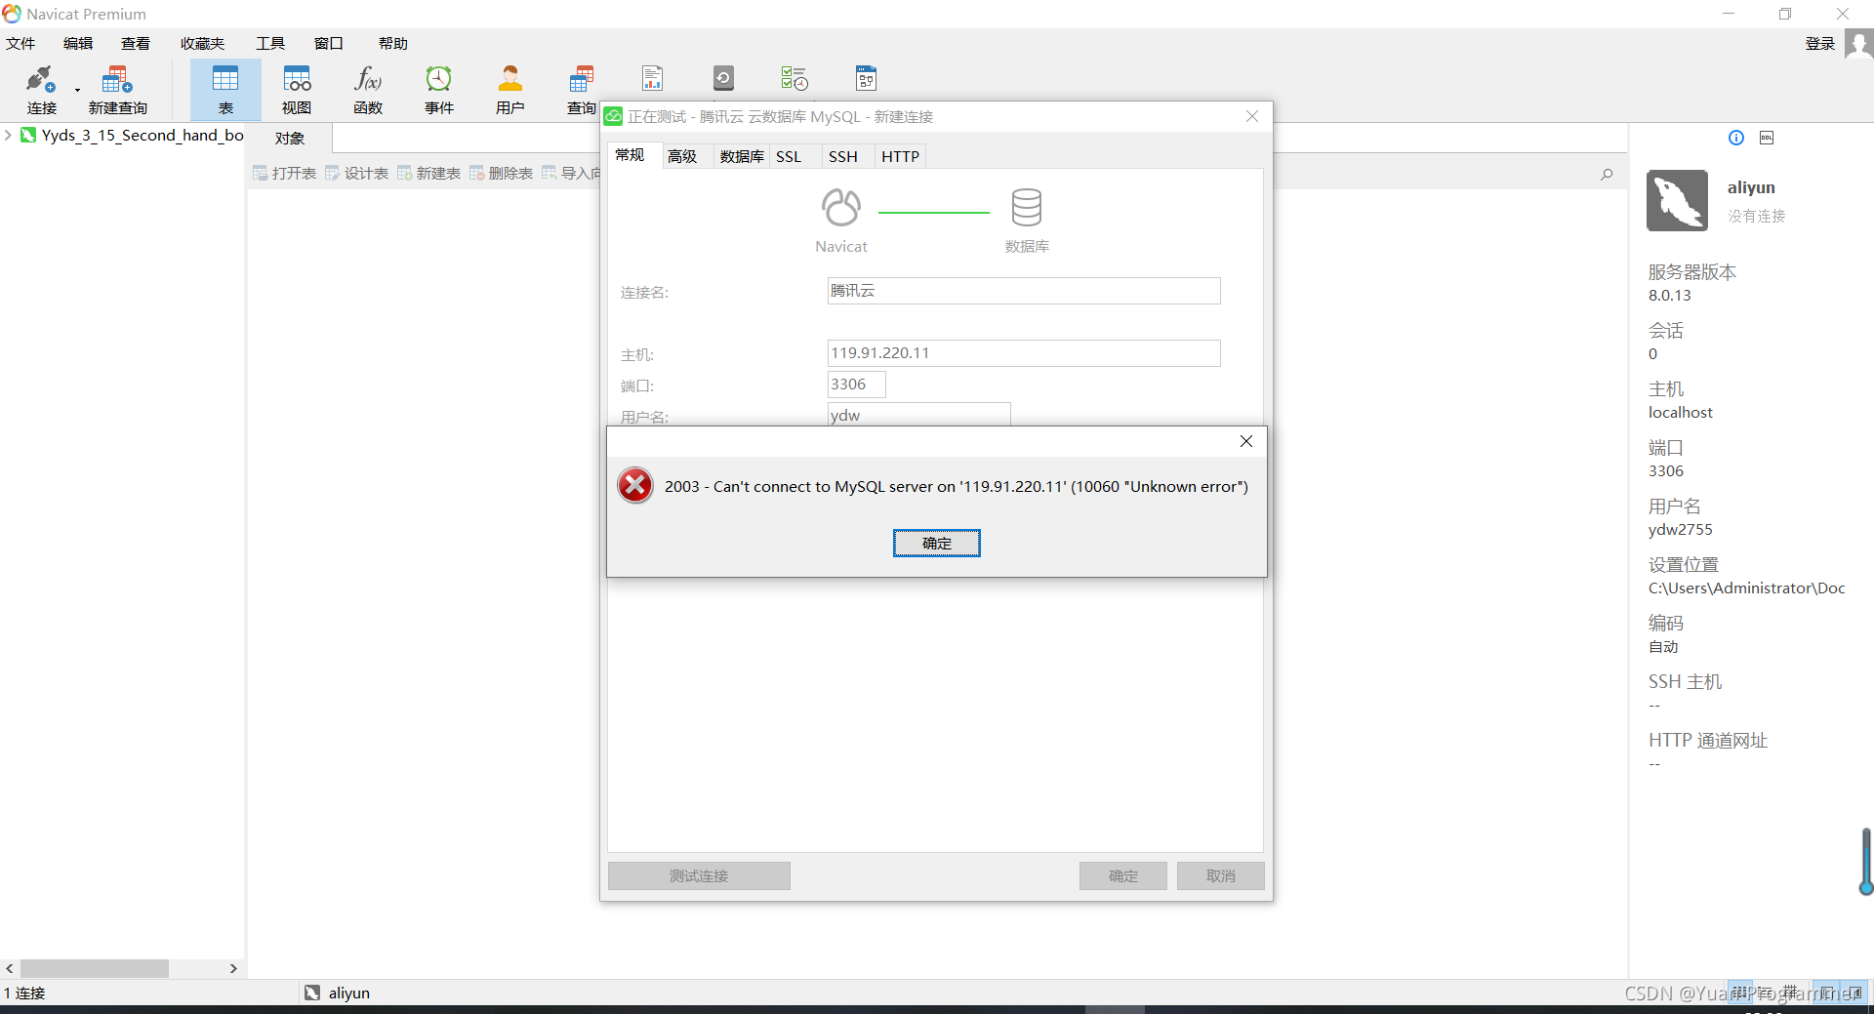Toggle the left pane visibility icon in status bar
Viewport: 1874px width, 1014px height.
click(x=1825, y=993)
